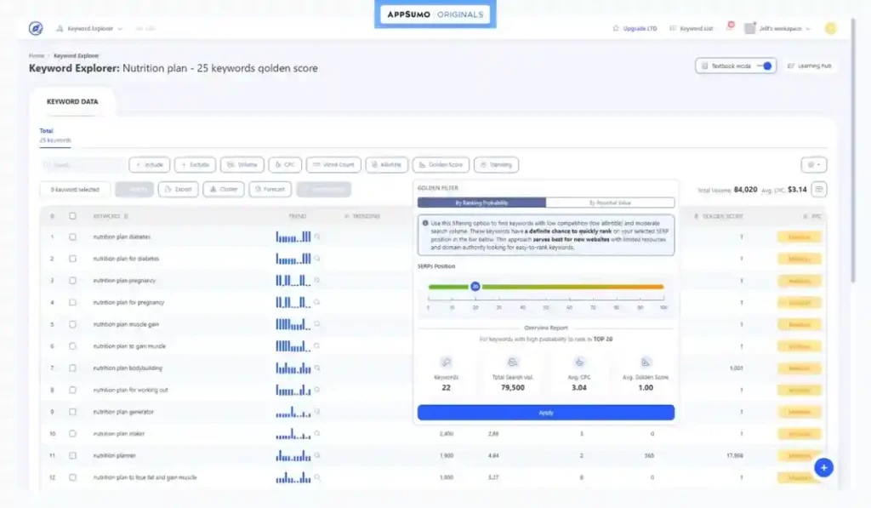The width and height of the screenshot is (871, 508).
Task: Select the KEYWORD DATA tab
Action: click(x=72, y=102)
